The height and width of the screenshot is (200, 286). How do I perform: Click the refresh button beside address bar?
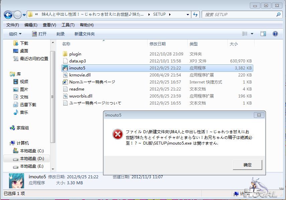pyautogui.click(x=196, y=15)
